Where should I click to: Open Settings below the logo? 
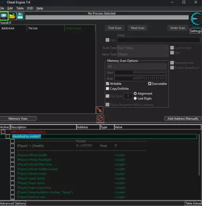click(196, 31)
